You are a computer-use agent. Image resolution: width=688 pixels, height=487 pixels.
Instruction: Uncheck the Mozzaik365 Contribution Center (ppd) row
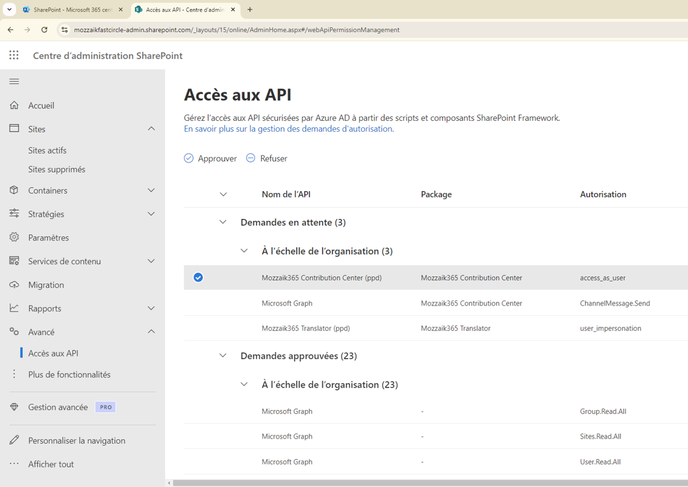pyautogui.click(x=198, y=277)
